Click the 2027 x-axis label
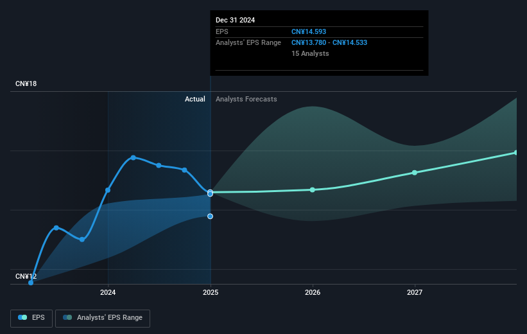Screen dimensions: 527x334 [415, 292]
